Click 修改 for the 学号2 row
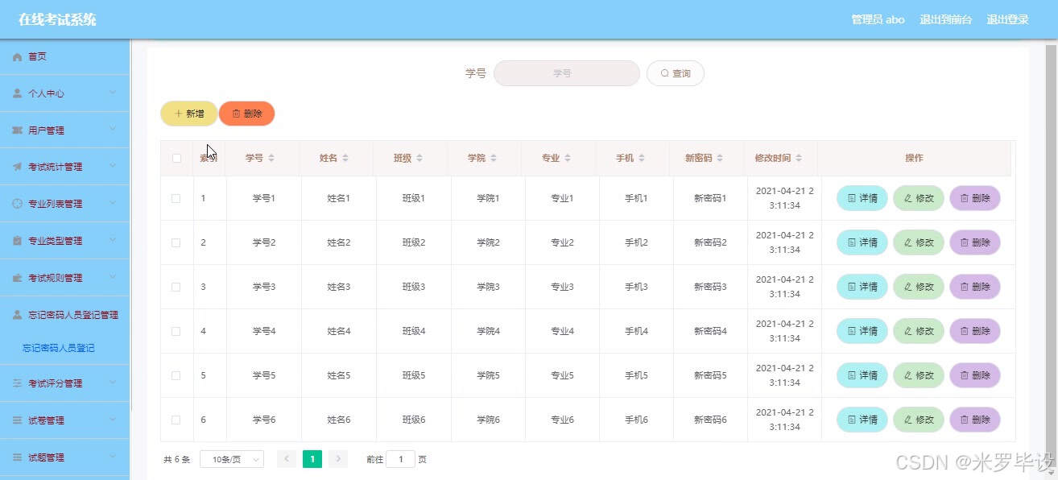This screenshot has width=1058, height=480. (919, 242)
